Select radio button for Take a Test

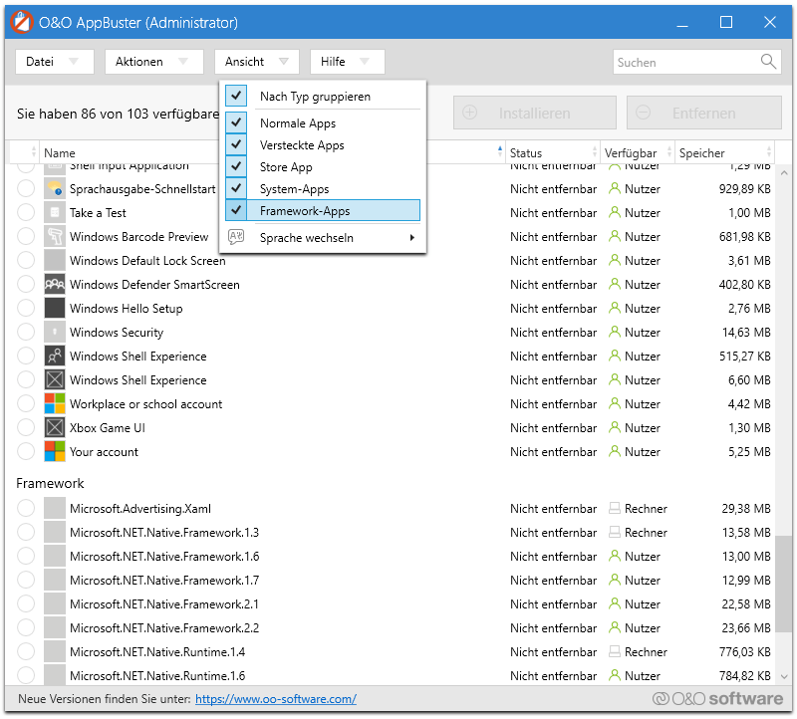tap(26, 212)
